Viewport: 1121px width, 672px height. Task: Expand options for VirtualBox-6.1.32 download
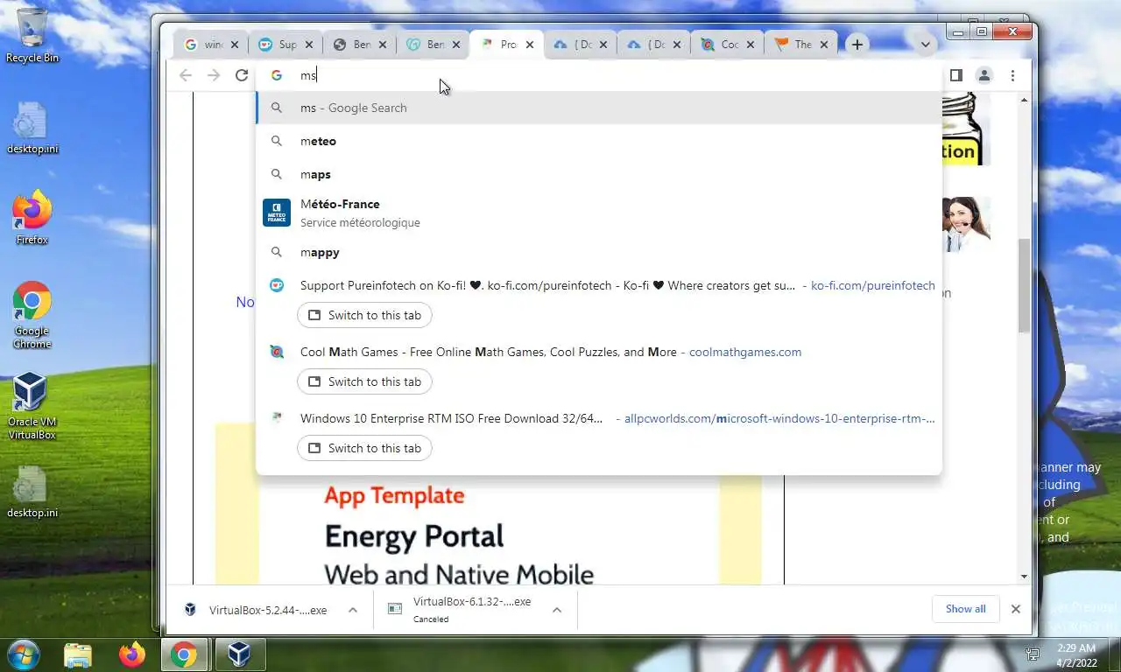click(x=557, y=610)
